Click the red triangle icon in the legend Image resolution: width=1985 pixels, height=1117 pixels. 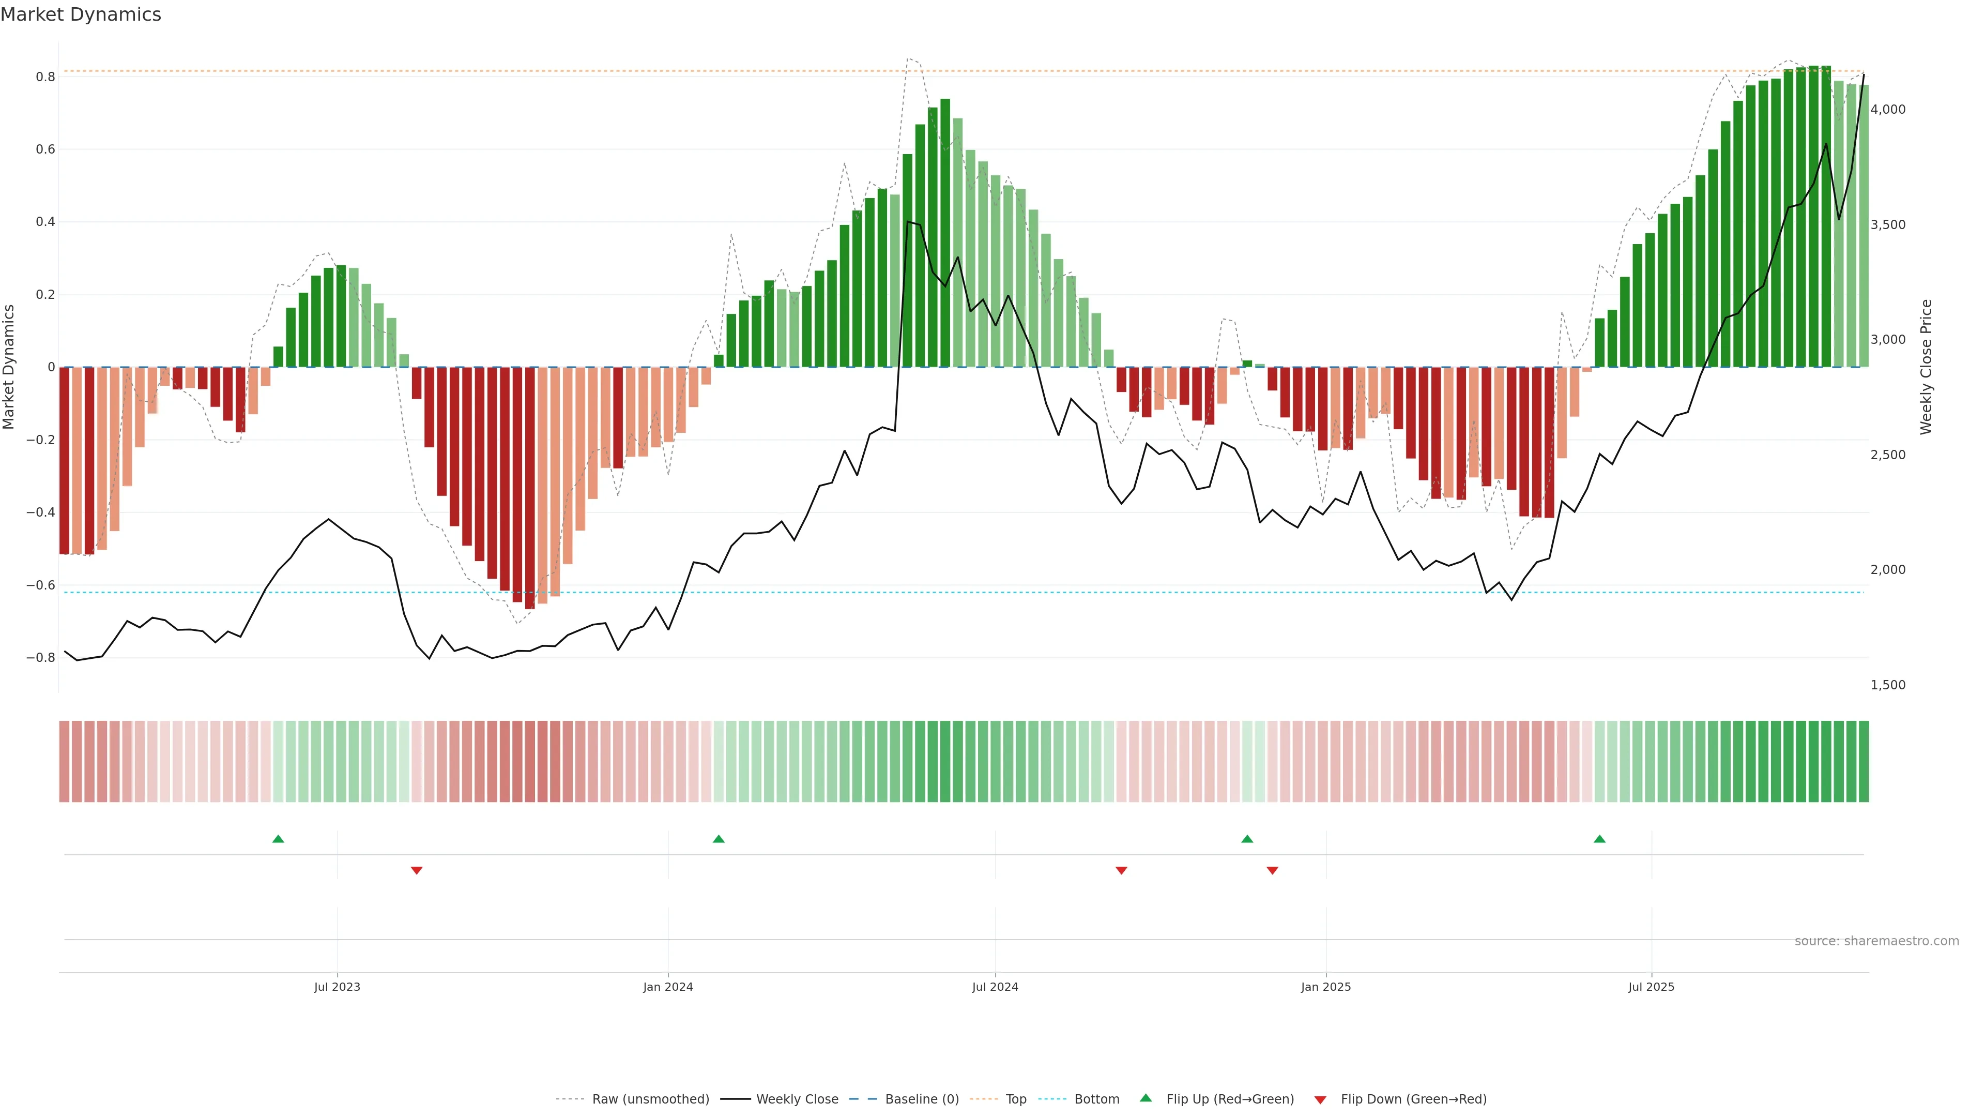(x=1320, y=1100)
